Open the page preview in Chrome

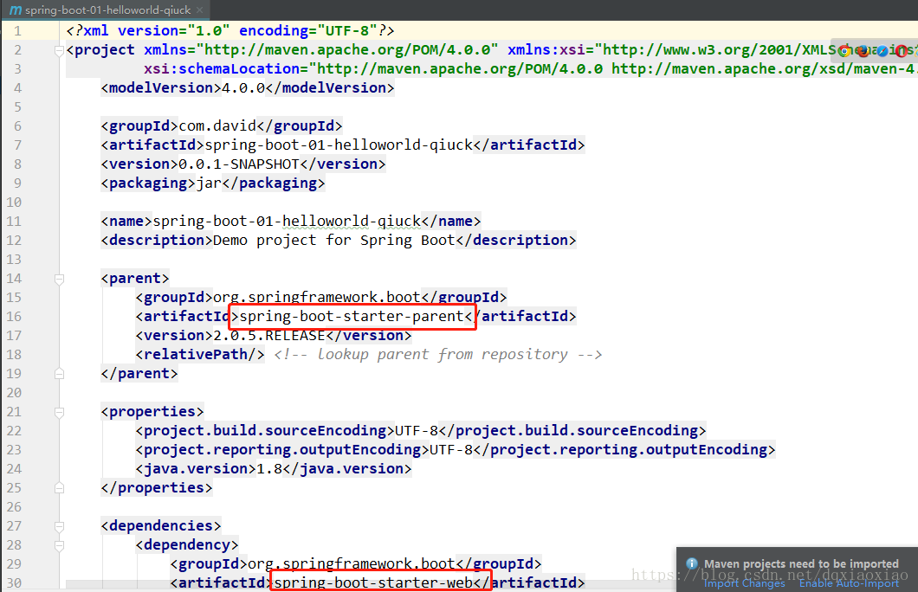(x=844, y=51)
